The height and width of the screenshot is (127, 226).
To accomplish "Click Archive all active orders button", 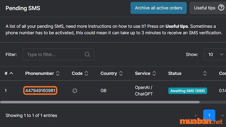I will tap(159, 8).
